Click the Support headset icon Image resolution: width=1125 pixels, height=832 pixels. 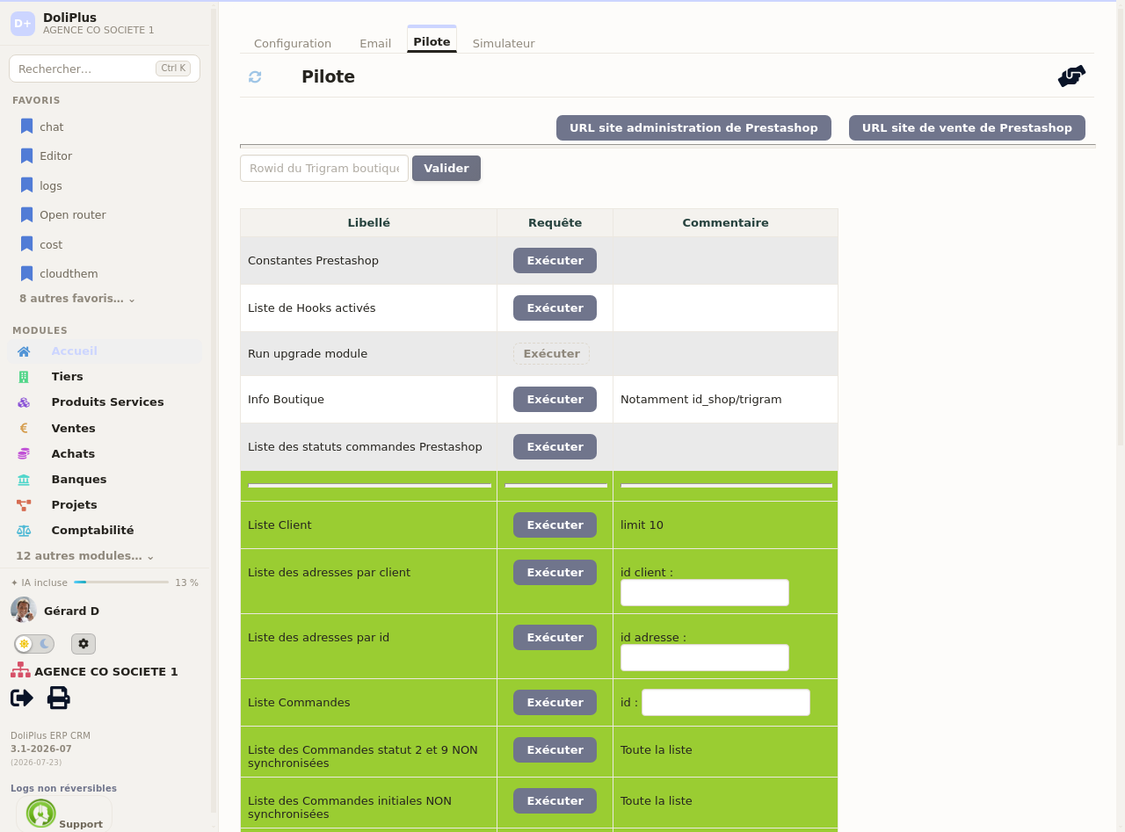(41, 814)
